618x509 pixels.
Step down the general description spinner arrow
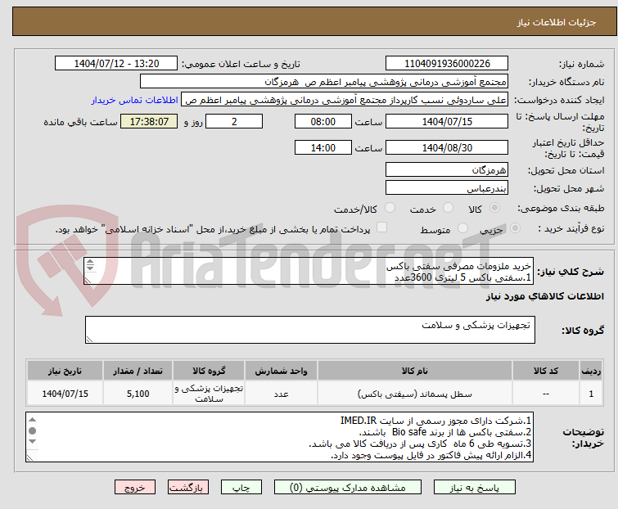pyautogui.click(x=90, y=268)
